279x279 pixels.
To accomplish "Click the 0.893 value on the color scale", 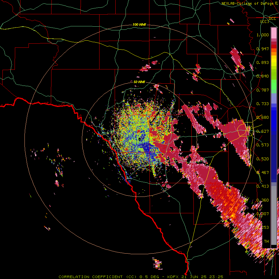I will pos(263,62).
